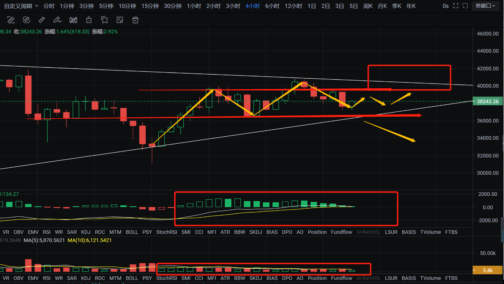Click the 0s refresh timer text
The height and width of the screenshot is (284, 504).
[x=446, y=6]
